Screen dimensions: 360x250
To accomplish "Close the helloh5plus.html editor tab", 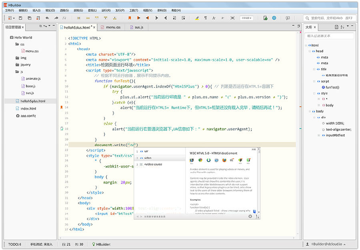I will (94, 27).
